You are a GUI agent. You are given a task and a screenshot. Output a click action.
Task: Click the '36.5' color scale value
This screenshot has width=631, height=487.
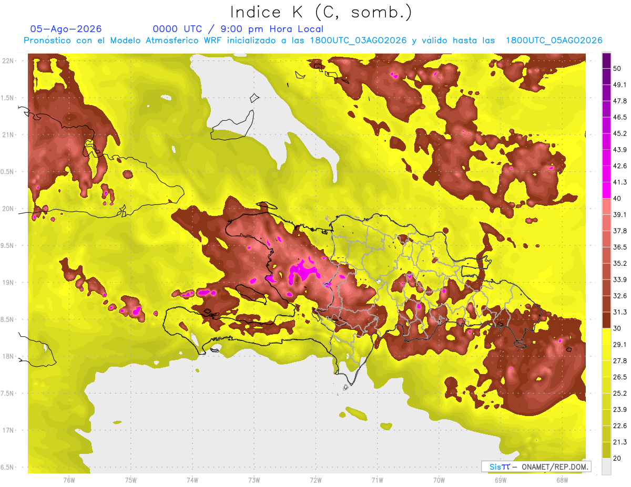(x=619, y=247)
